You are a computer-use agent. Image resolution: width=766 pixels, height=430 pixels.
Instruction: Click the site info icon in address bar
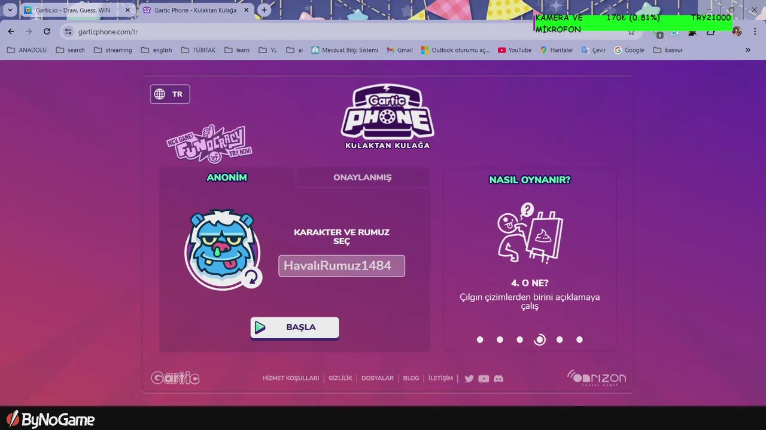[68, 32]
